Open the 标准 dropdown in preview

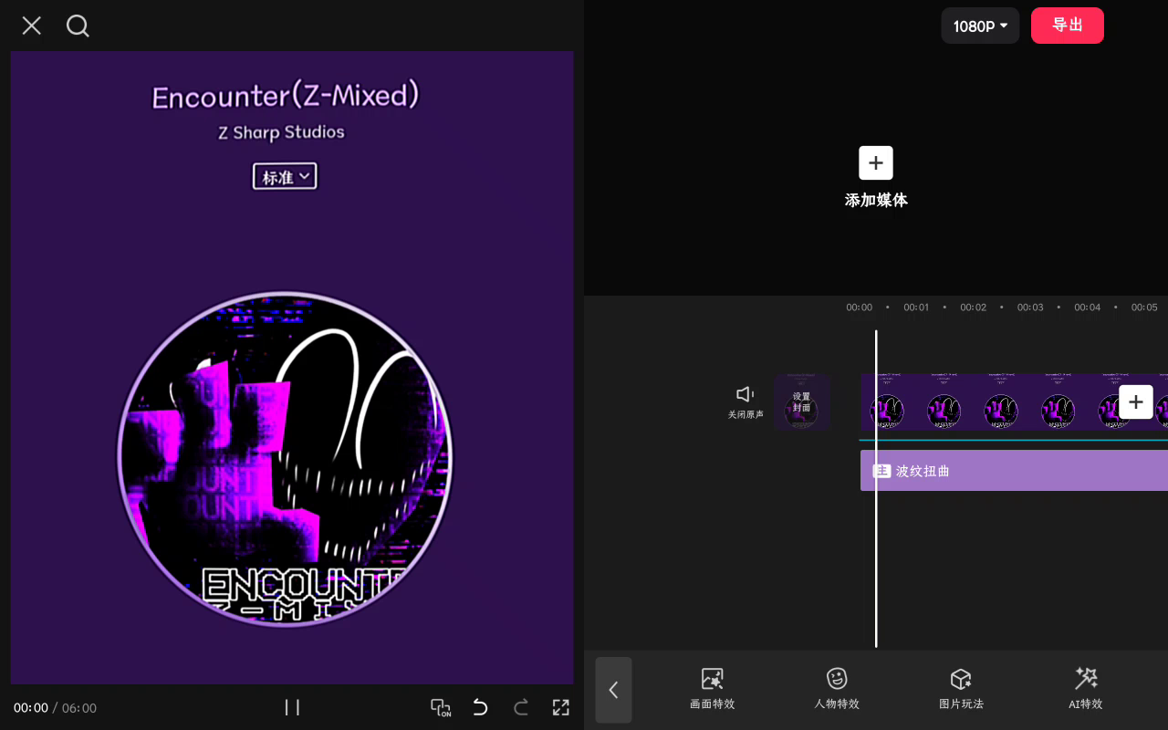(x=285, y=176)
